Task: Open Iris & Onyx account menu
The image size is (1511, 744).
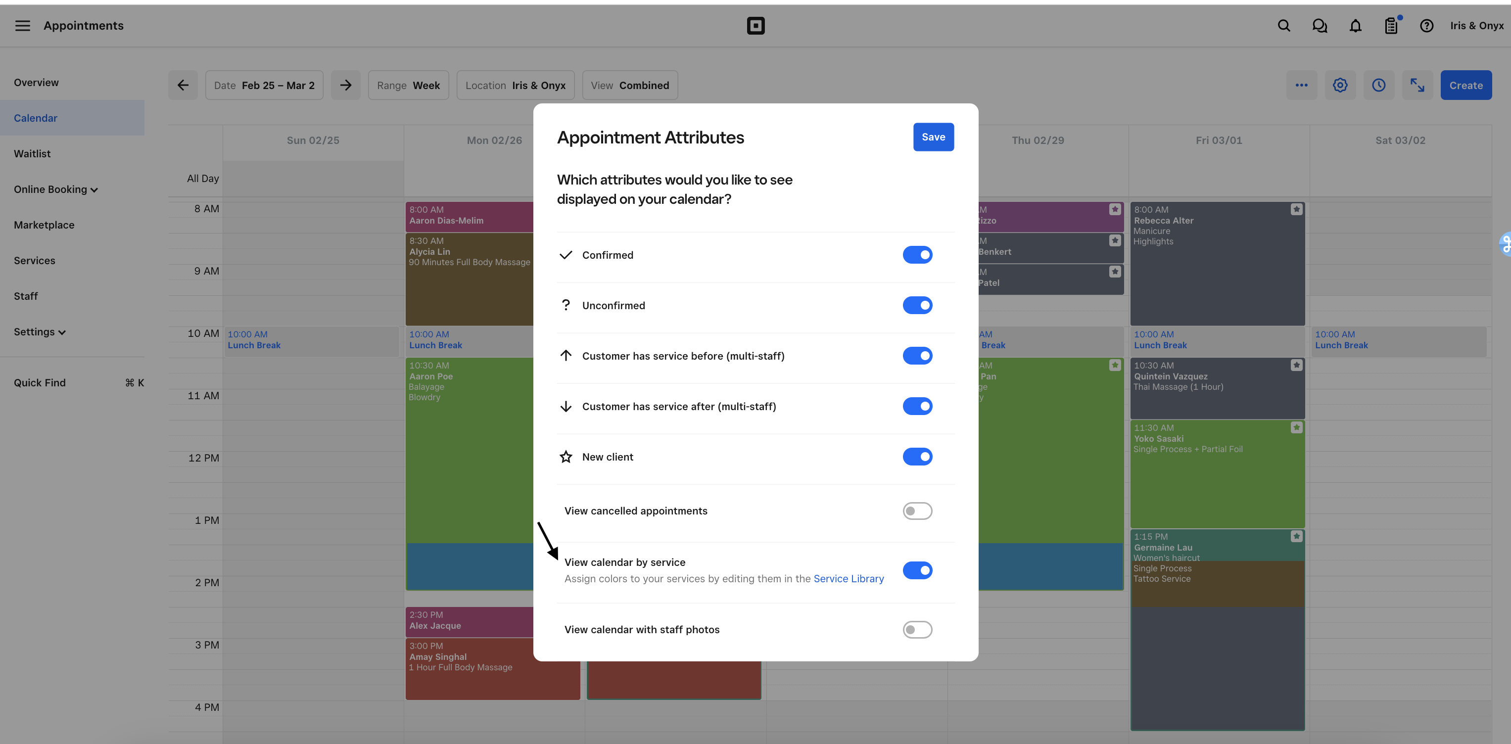Action: pos(1476,26)
